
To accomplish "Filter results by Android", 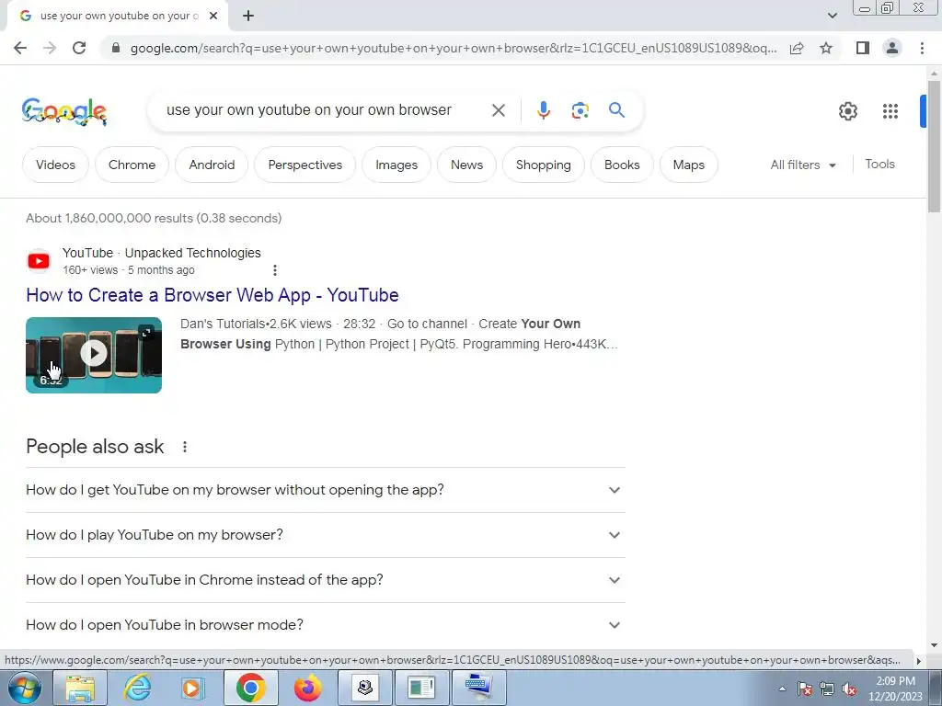I will click(x=212, y=165).
